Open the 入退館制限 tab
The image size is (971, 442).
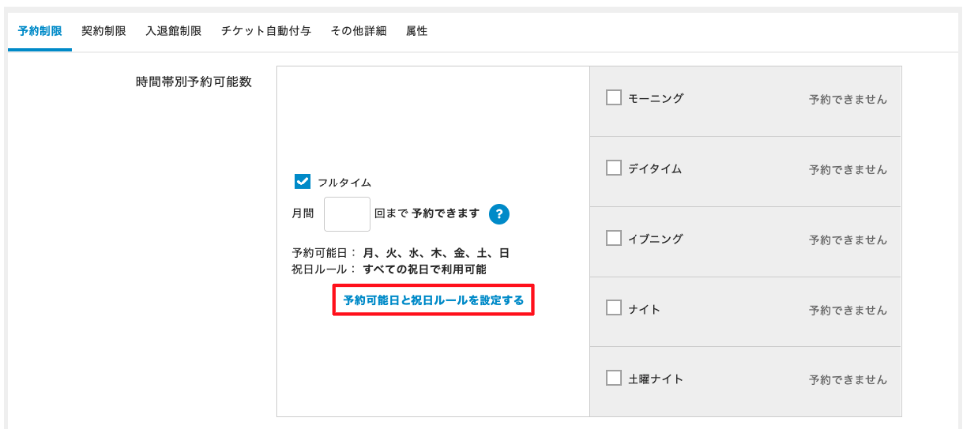click(173, 31)
